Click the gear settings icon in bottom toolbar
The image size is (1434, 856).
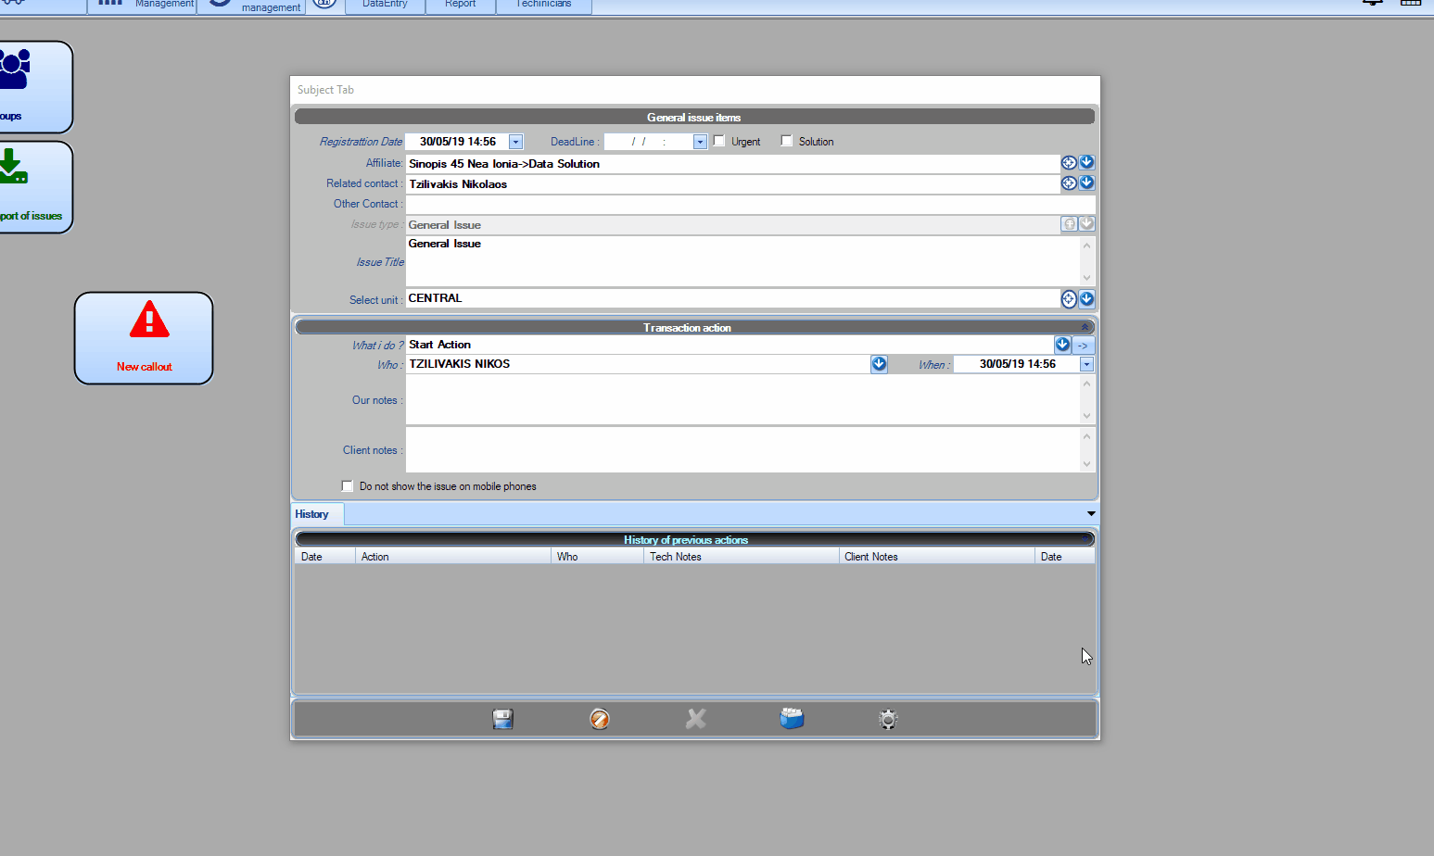[x=888, y=719]
